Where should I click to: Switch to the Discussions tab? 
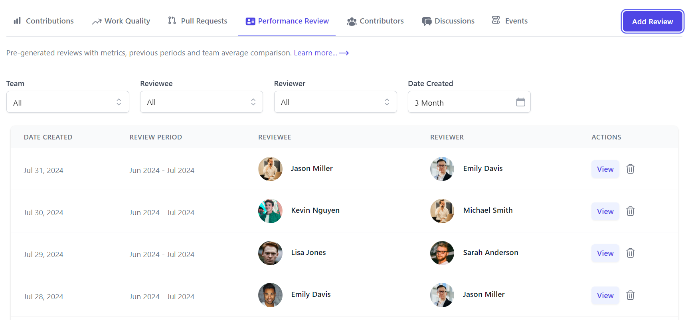click(448, 21)
